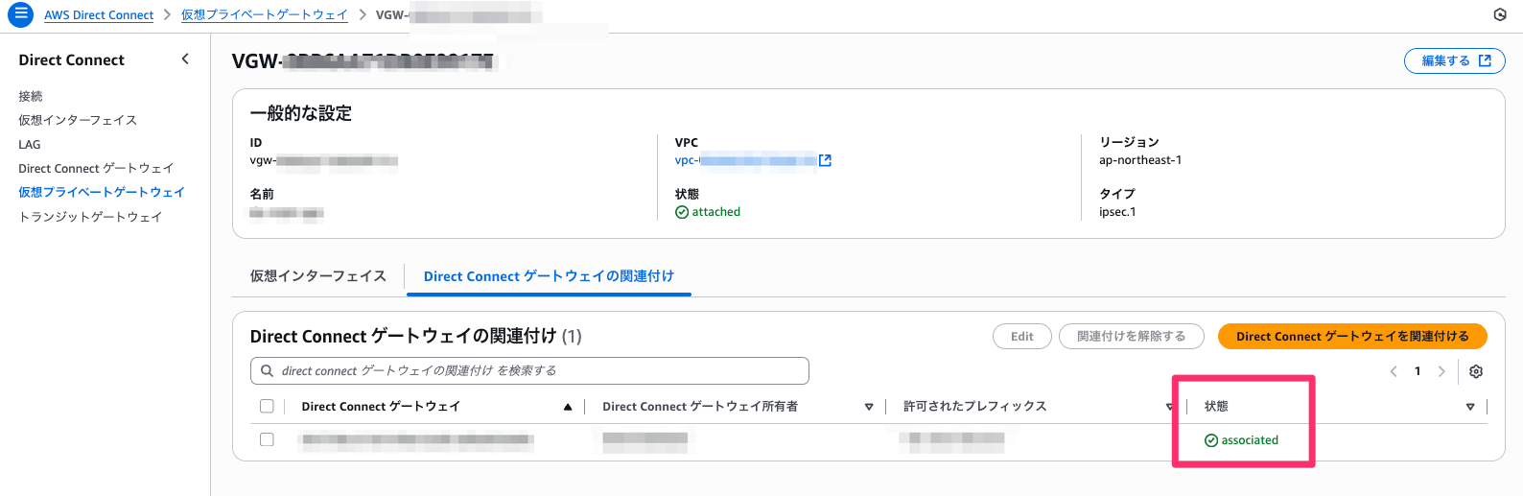Viewport: 1523px width, 496px height.
Task: Check the checkbox of the associated gateway row
Action: point(267,439)
